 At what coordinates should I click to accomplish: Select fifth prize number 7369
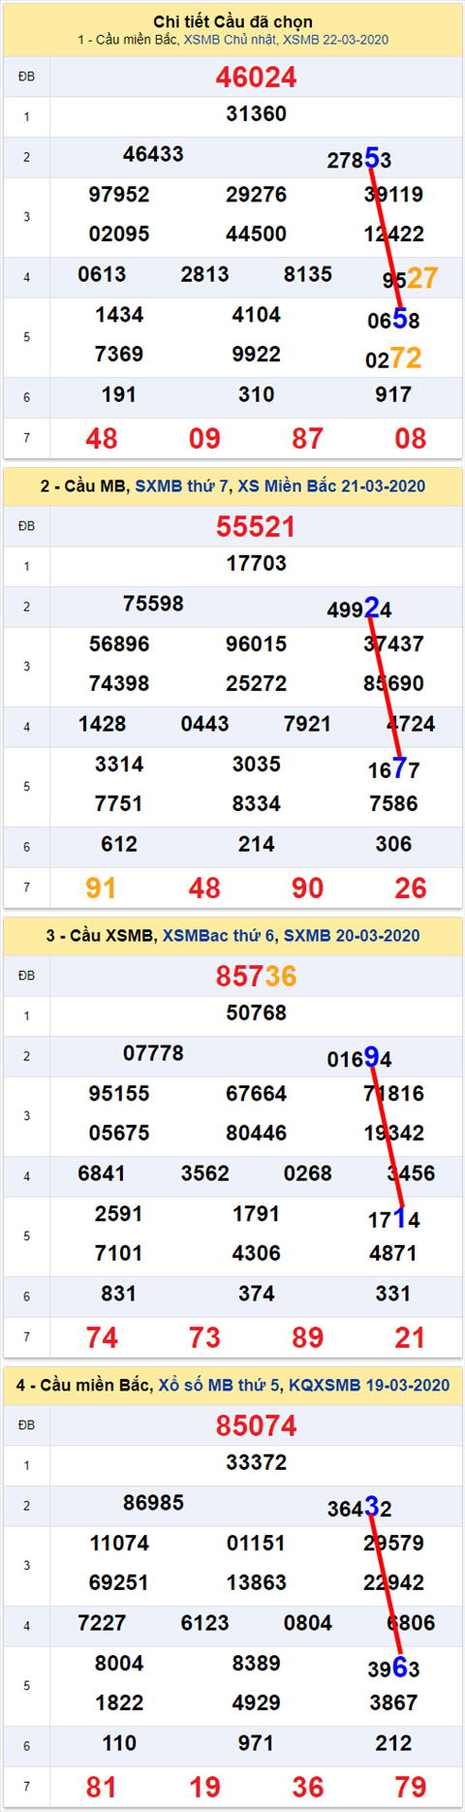pos(119,355)
